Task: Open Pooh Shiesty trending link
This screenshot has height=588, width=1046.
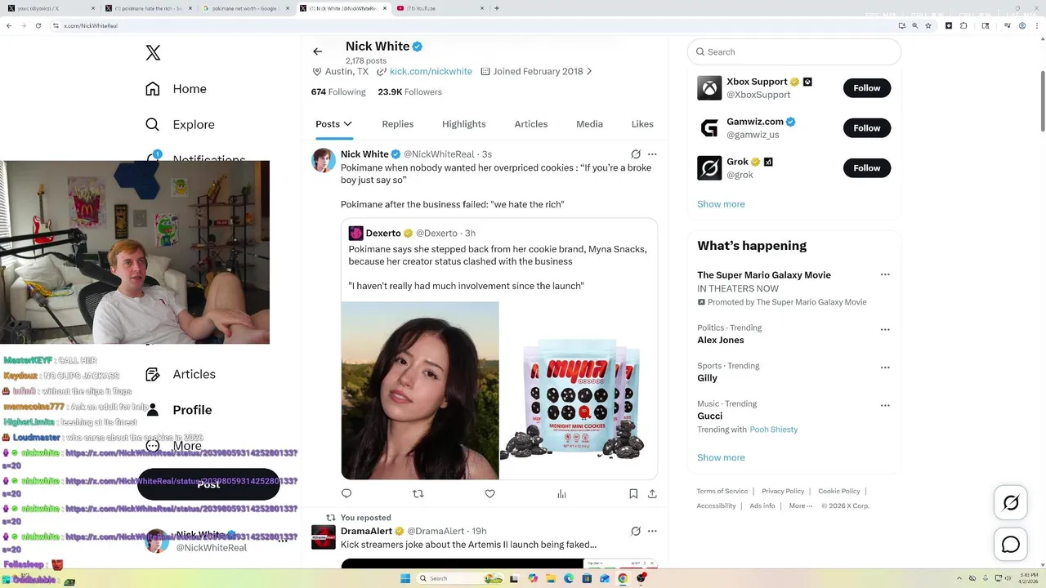Action: coord(774,430)
